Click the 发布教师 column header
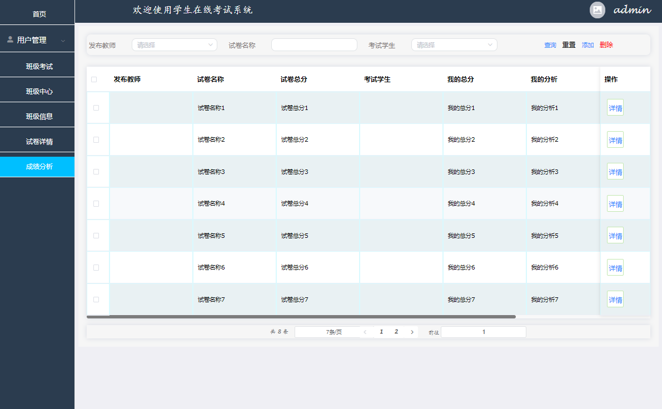662x409 pixels. (127, 79)
